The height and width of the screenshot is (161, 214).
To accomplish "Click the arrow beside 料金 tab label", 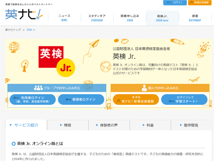I will click(143, 125).
